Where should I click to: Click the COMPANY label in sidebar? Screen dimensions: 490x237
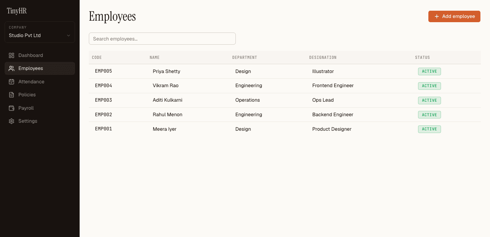tap(18, 28)
